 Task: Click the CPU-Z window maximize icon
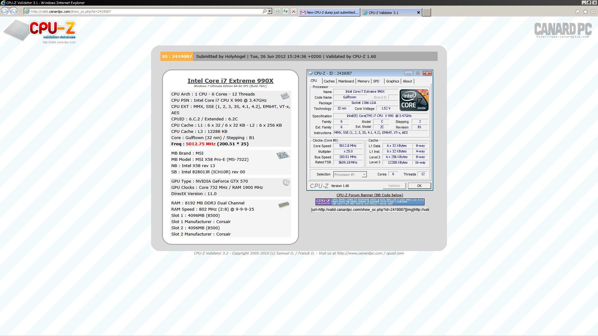(418, 73)
